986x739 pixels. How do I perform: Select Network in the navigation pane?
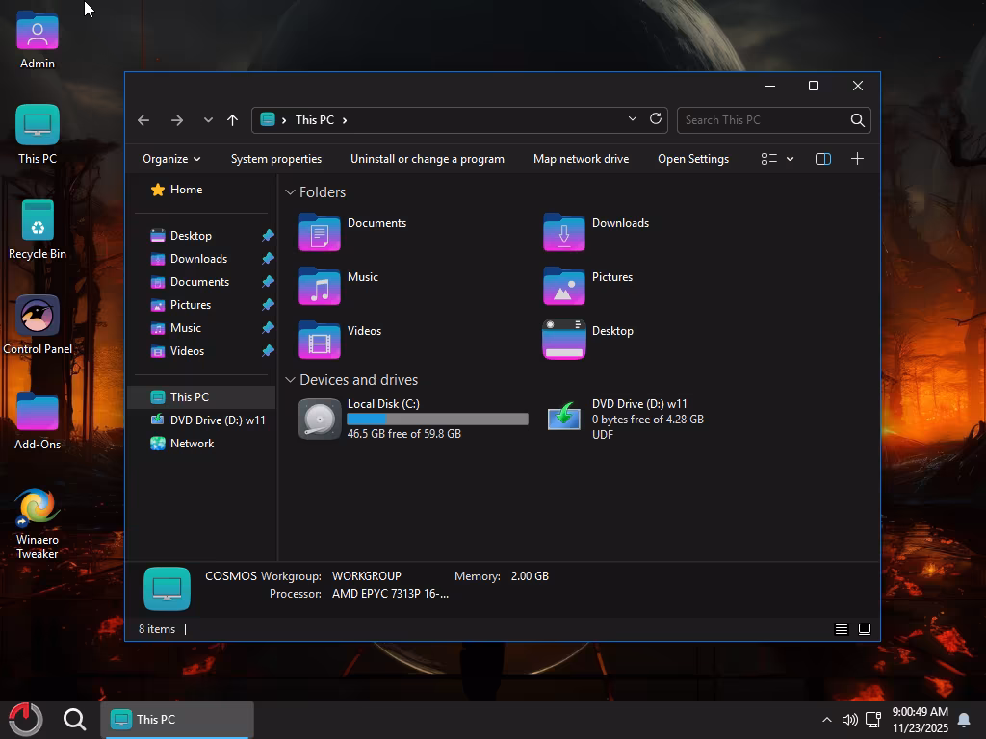192,444
